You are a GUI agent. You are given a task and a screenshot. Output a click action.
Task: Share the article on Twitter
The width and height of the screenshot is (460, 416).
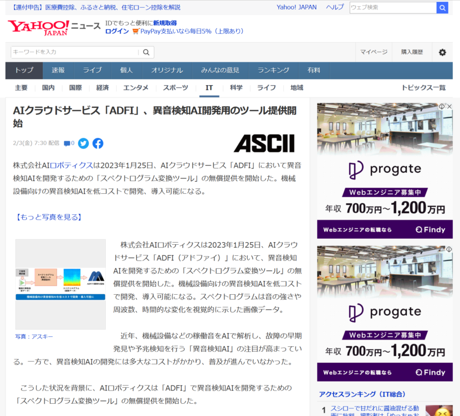pos(83,143)
